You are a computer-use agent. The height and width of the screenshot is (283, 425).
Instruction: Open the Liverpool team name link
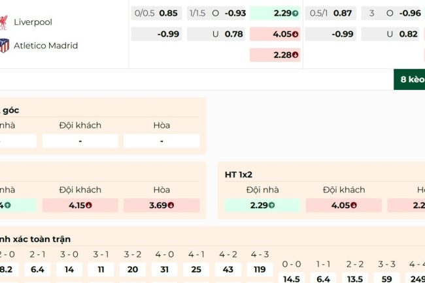pyautogui.click(x=33, y=22)
